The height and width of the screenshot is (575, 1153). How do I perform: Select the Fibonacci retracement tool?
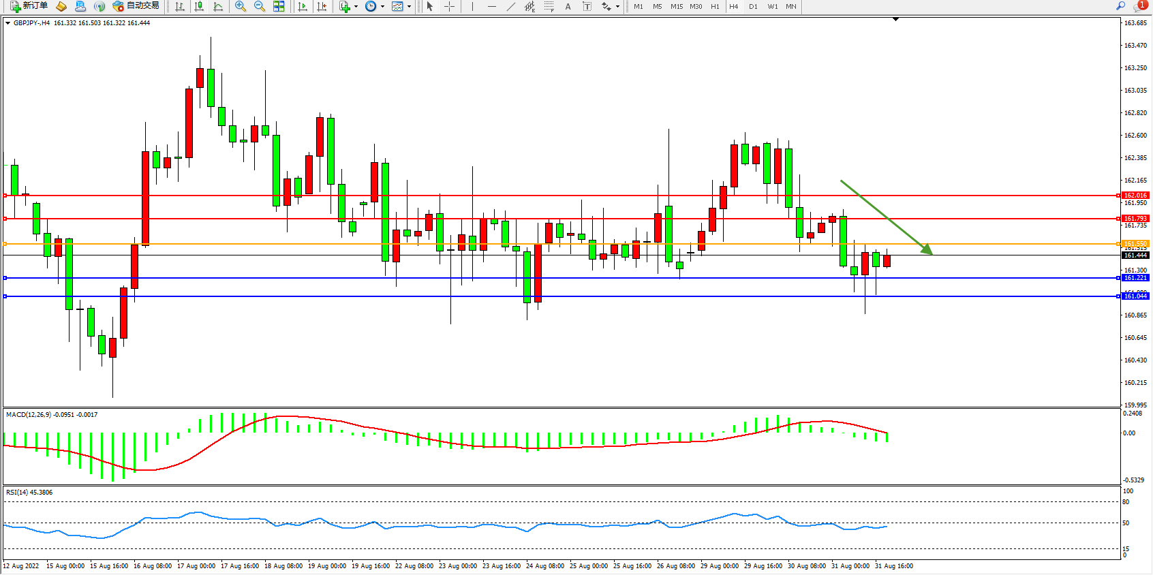tap(549, 6)
